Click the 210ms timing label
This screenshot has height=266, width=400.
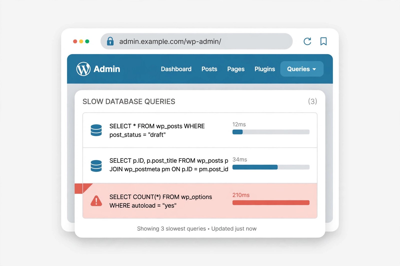tap(241, 195)
